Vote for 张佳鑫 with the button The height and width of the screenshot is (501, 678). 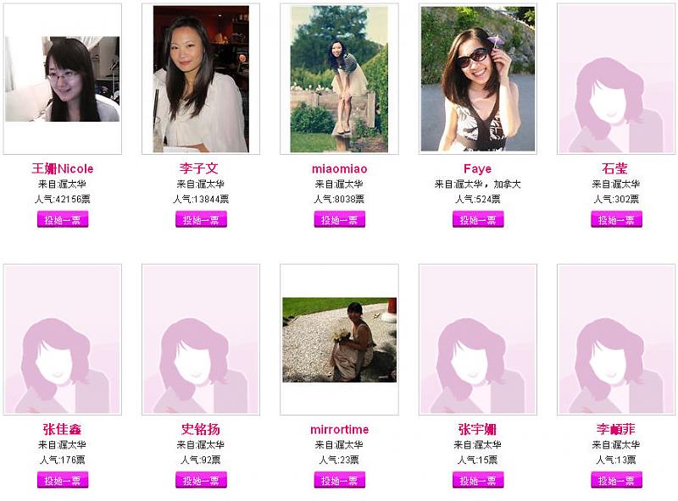tap(63, 480)
